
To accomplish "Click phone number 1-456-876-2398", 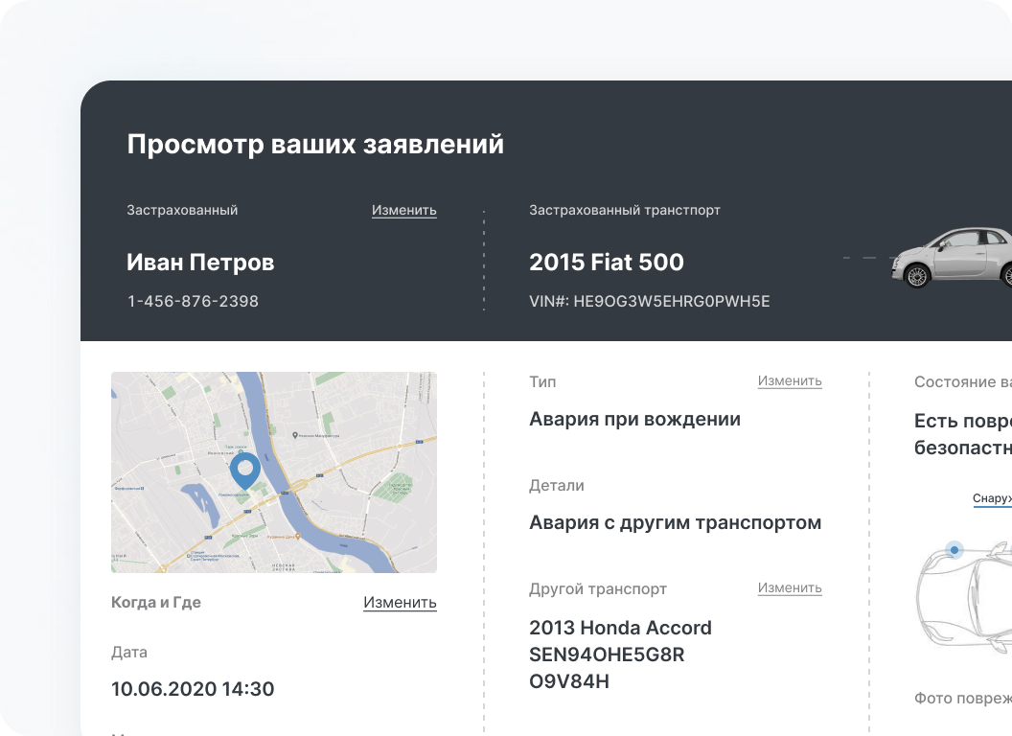I will (193, 301).
